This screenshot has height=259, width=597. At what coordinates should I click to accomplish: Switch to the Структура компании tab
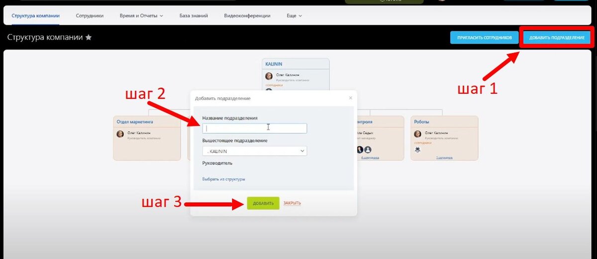tap(35, 16)
